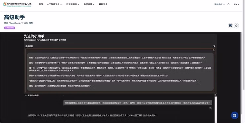Click the reply line starting 当然可以
The width and height of the screenshot is (245, 123).
(93, 115)
